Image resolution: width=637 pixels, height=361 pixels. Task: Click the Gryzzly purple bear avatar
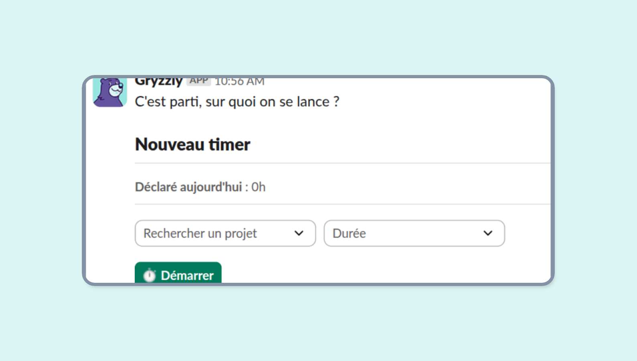[x=110, y=93]
